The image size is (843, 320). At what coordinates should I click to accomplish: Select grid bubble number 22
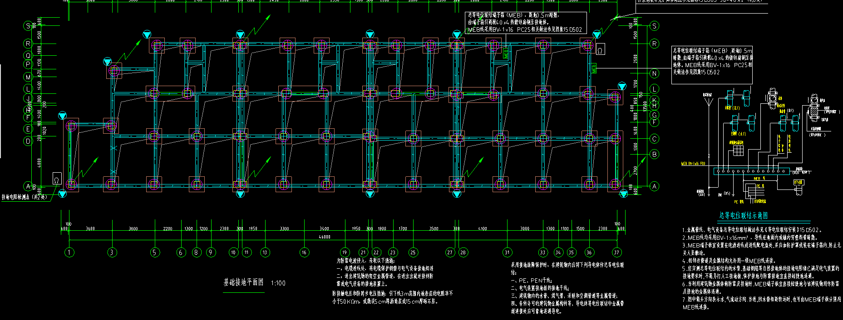coord(376,252)
